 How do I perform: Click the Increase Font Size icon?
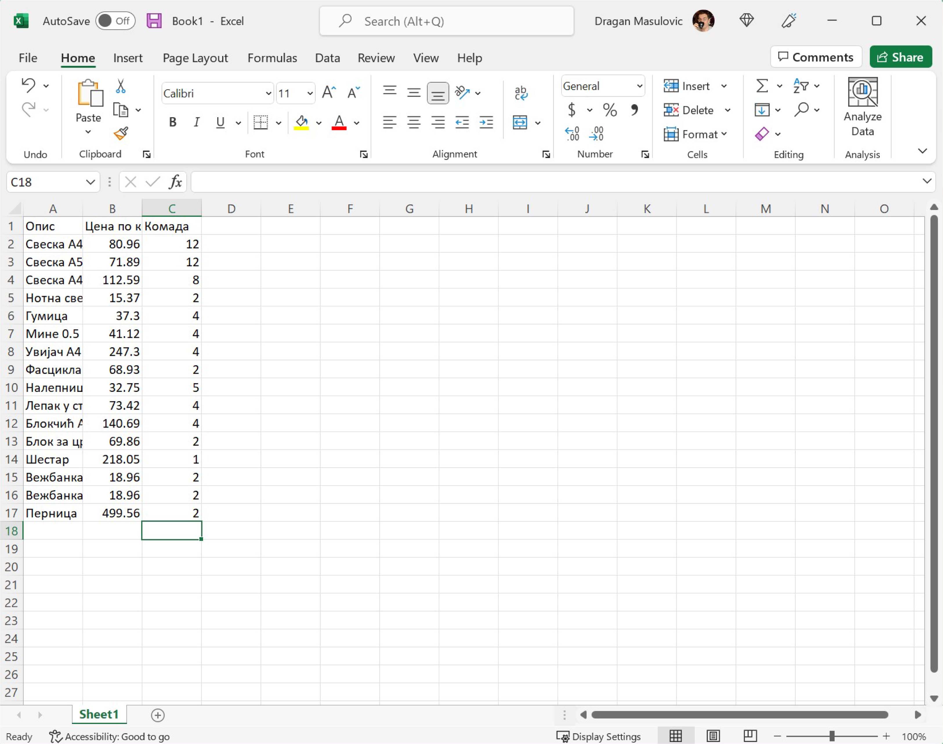tap(329, 93)
